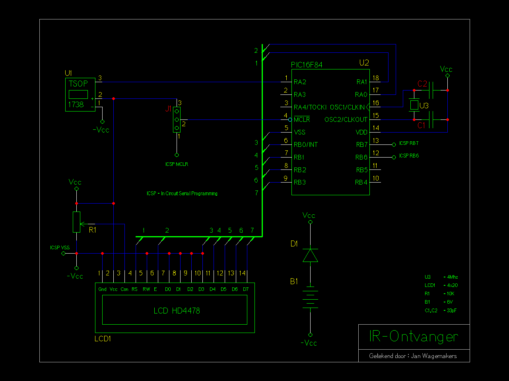Select the 'U2' reference designator

[364, 63]
